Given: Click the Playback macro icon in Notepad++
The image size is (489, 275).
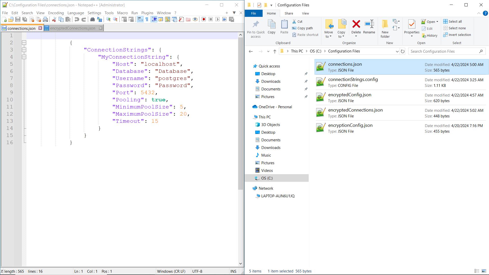Looking at the screenshot, I should coord(218,20).
